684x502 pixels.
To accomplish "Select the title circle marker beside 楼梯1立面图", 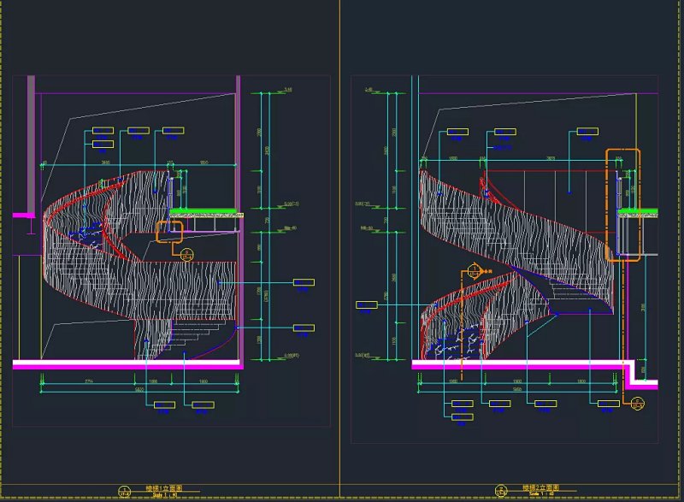I will point(123,491).
